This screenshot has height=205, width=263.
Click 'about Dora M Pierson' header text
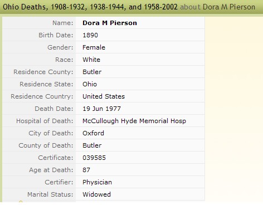pyautogui.click(x=218, y=7)
